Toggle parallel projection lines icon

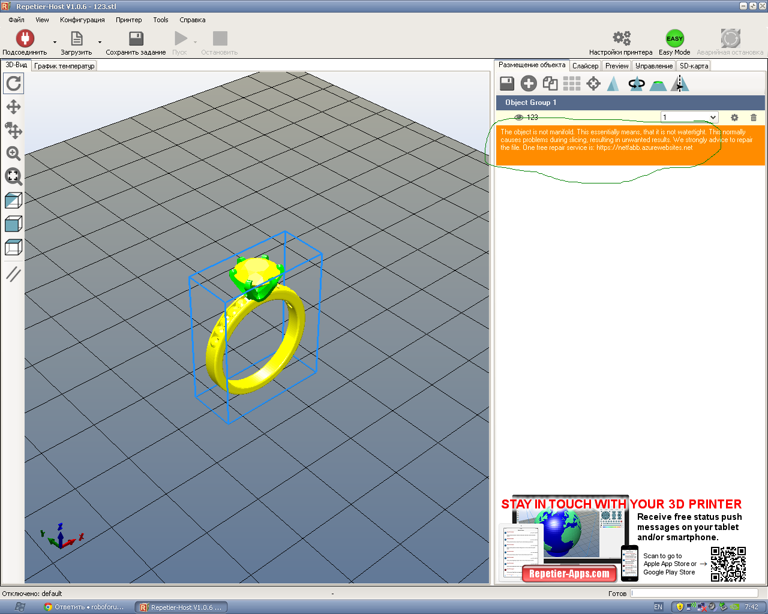(13, 274)
